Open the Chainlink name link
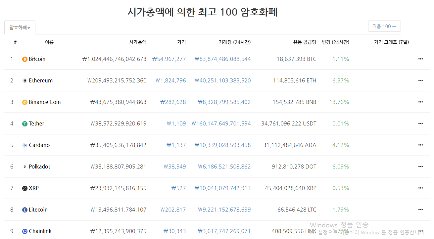 coord(40,231)
